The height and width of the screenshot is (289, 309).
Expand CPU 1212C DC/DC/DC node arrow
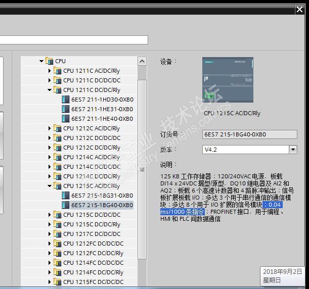50,138
